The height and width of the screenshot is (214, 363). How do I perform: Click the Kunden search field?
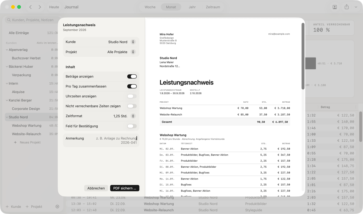coord(32,20)
